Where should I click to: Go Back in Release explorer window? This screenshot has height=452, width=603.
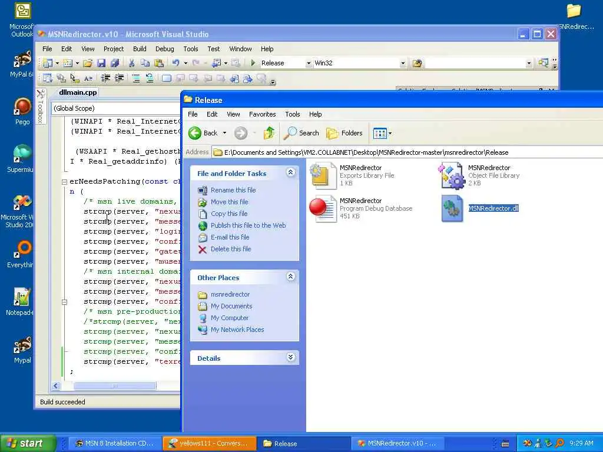pos(203,133)
